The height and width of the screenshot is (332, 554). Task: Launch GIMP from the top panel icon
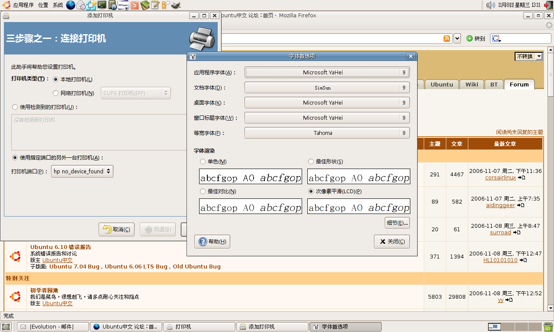(176, 5)
